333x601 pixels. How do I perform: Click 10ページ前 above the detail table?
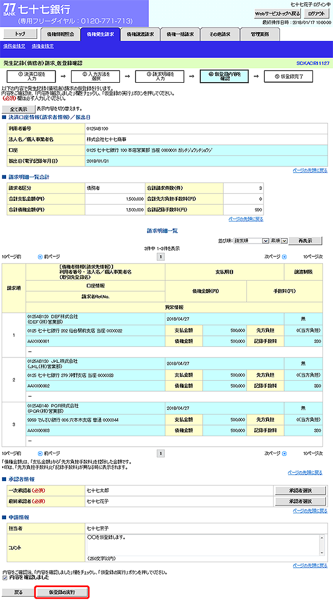[x=12, y=256]
